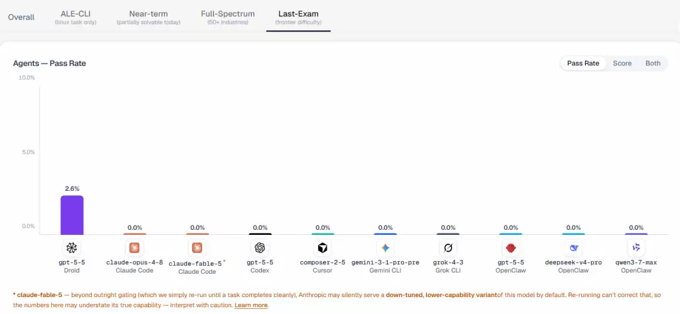Screen dimensions: 680x314
Task: Switch chart to Score view
Action: coord(622,63)
